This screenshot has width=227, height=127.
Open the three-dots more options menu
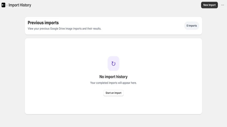click(x=222, y=5)
